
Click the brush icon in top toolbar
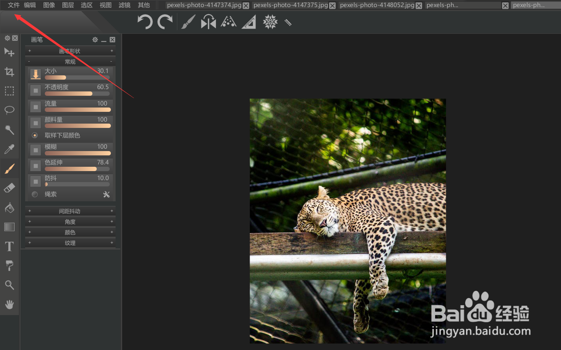[188, 22]
